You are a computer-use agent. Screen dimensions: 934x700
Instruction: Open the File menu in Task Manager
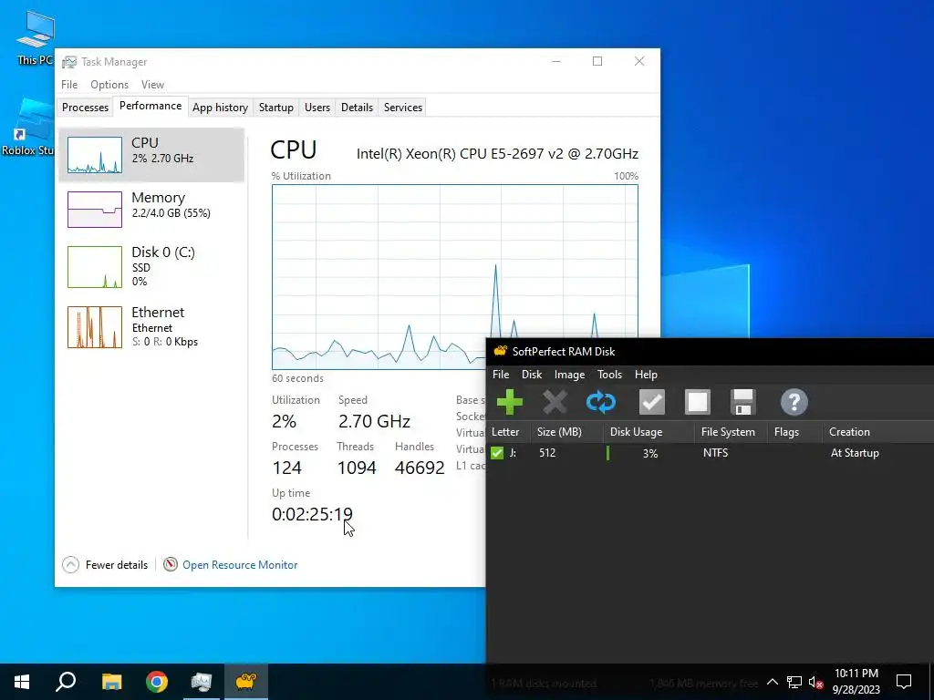pos(69,85)
